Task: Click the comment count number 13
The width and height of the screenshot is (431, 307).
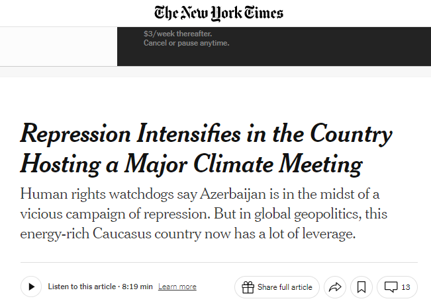Action: pos(406,287)
